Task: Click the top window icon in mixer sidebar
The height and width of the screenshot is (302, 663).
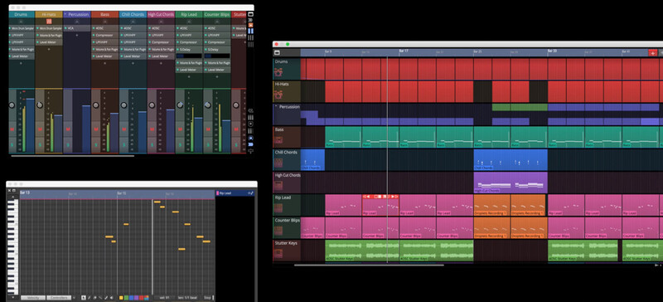Action: [251, 14]
